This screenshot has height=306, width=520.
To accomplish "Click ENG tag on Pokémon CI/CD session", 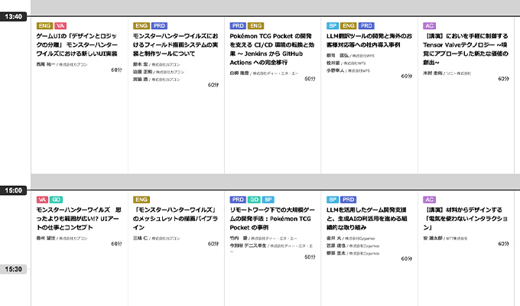I will pyautogui.click(x=255, y=26).
